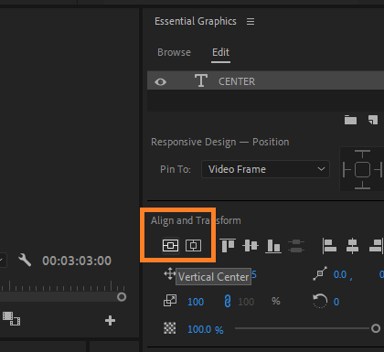Click the Align Bottom icon

tap(273, 246)
